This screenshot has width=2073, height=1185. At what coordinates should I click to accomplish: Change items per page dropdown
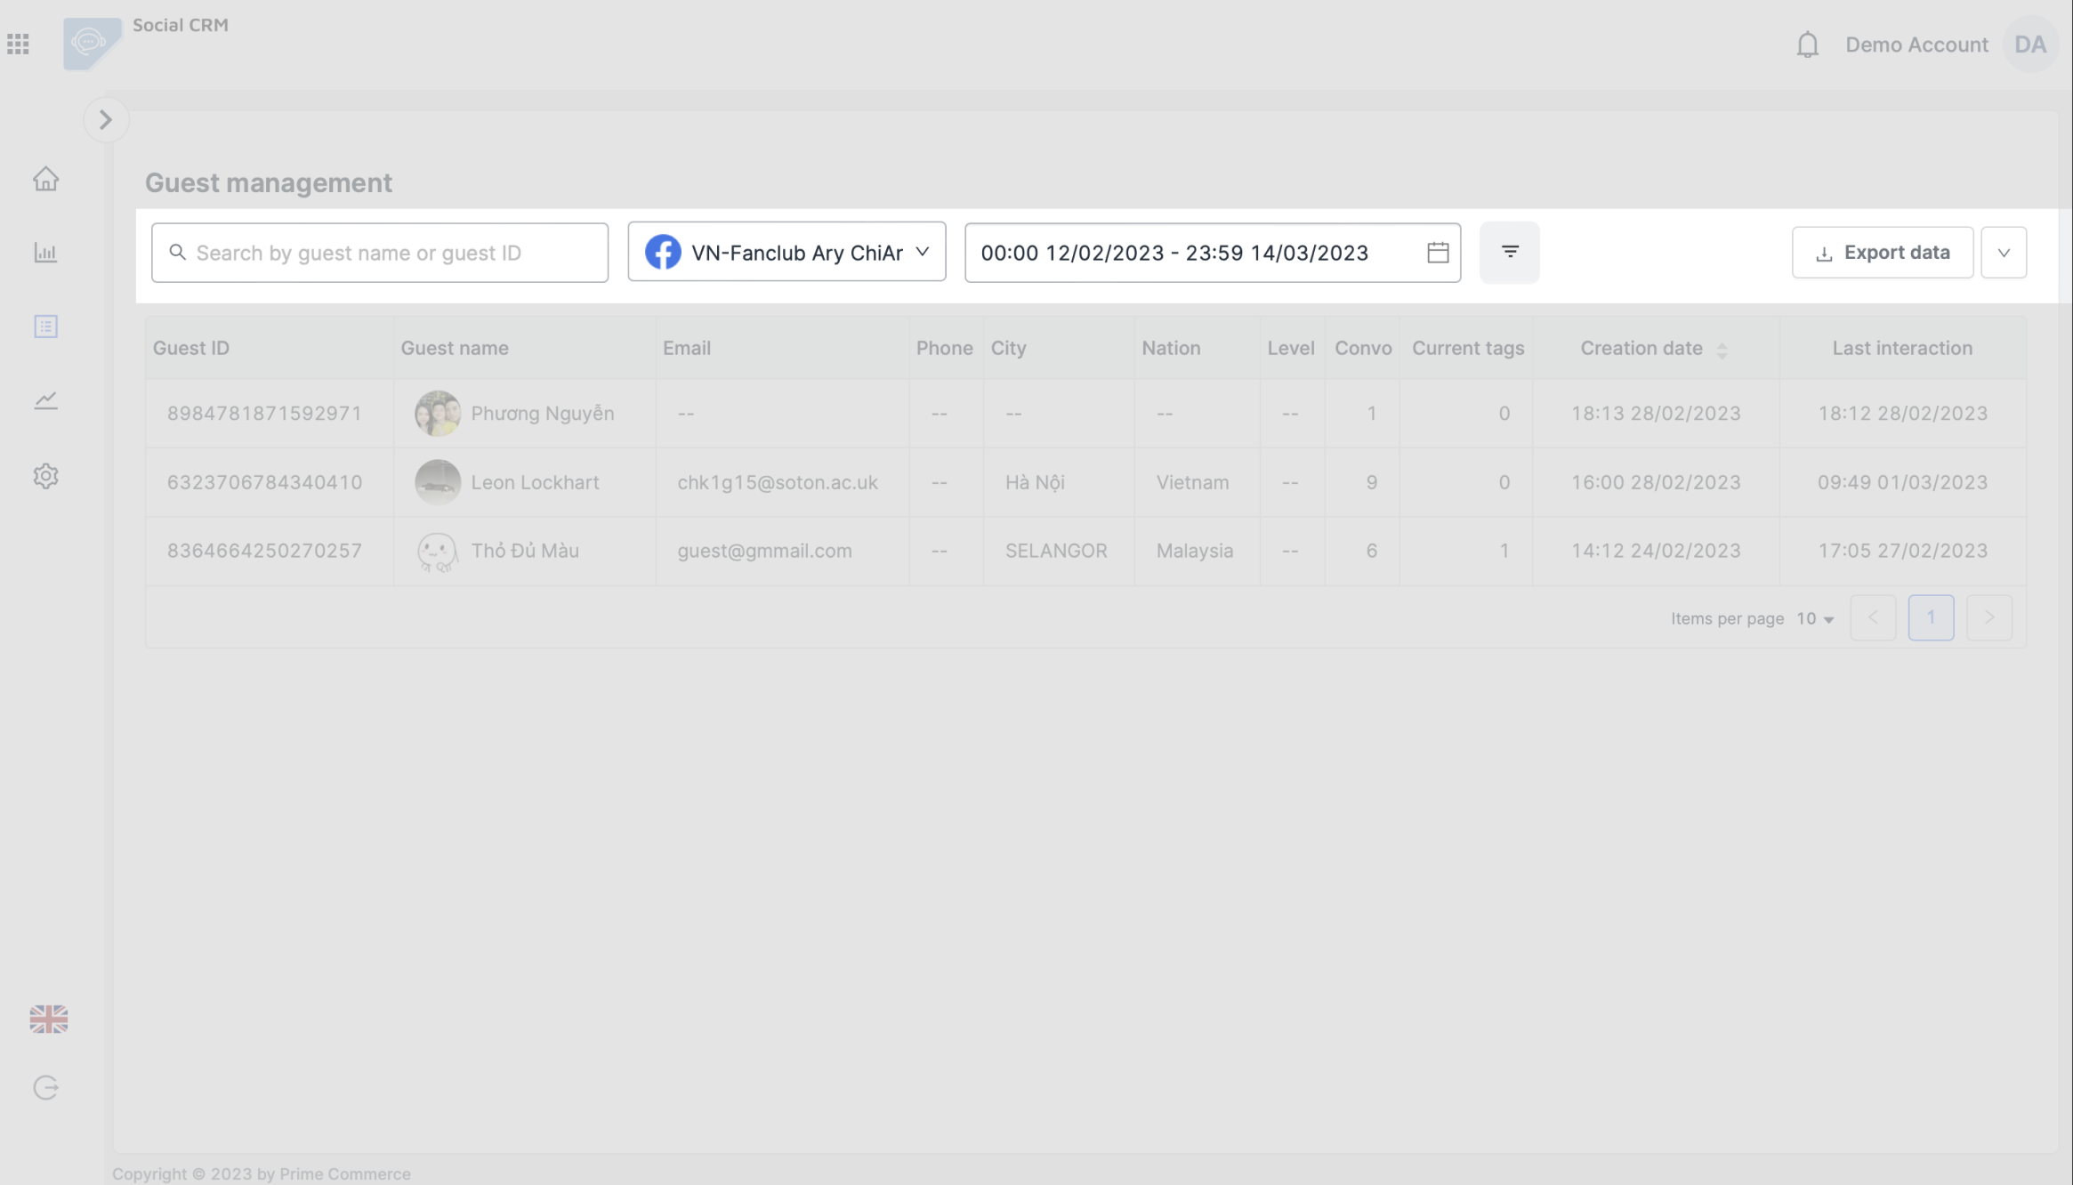coord(1815,618)
